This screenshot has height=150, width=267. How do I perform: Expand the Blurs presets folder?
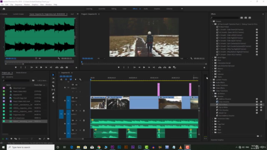[x=213, y=60]
